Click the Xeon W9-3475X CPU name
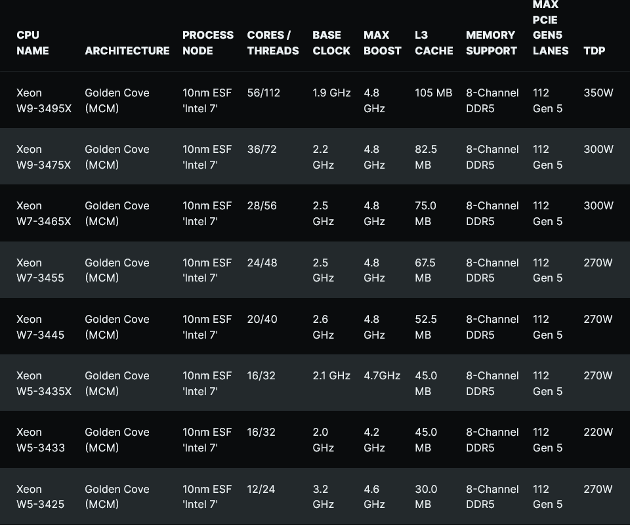 coord(44,157)
